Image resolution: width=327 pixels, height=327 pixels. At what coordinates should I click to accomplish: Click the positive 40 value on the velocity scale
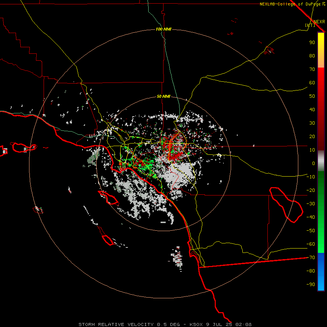coord(312,110)
